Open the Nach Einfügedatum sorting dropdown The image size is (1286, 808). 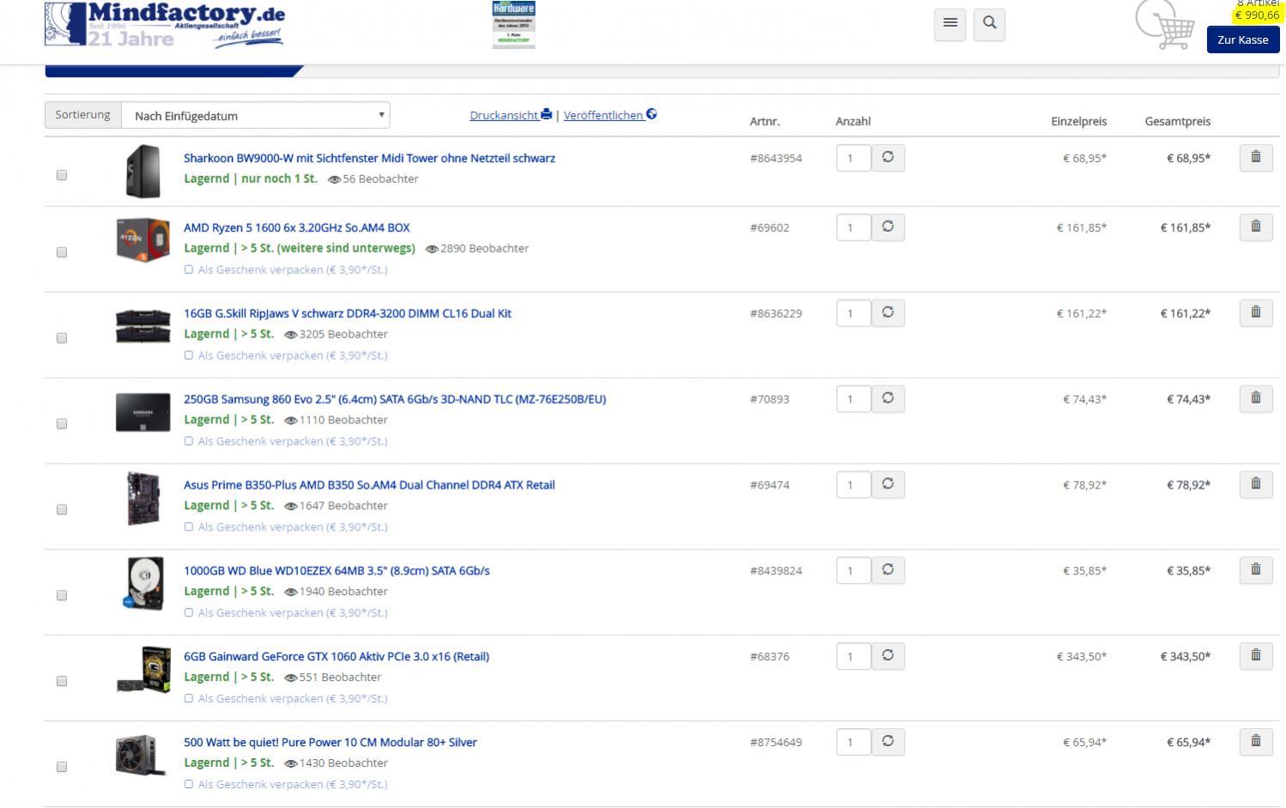(x=256, y=115)
